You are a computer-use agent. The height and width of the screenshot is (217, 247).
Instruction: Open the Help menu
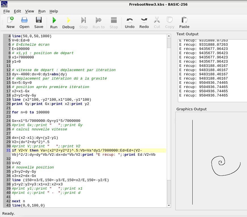[54, 11]
